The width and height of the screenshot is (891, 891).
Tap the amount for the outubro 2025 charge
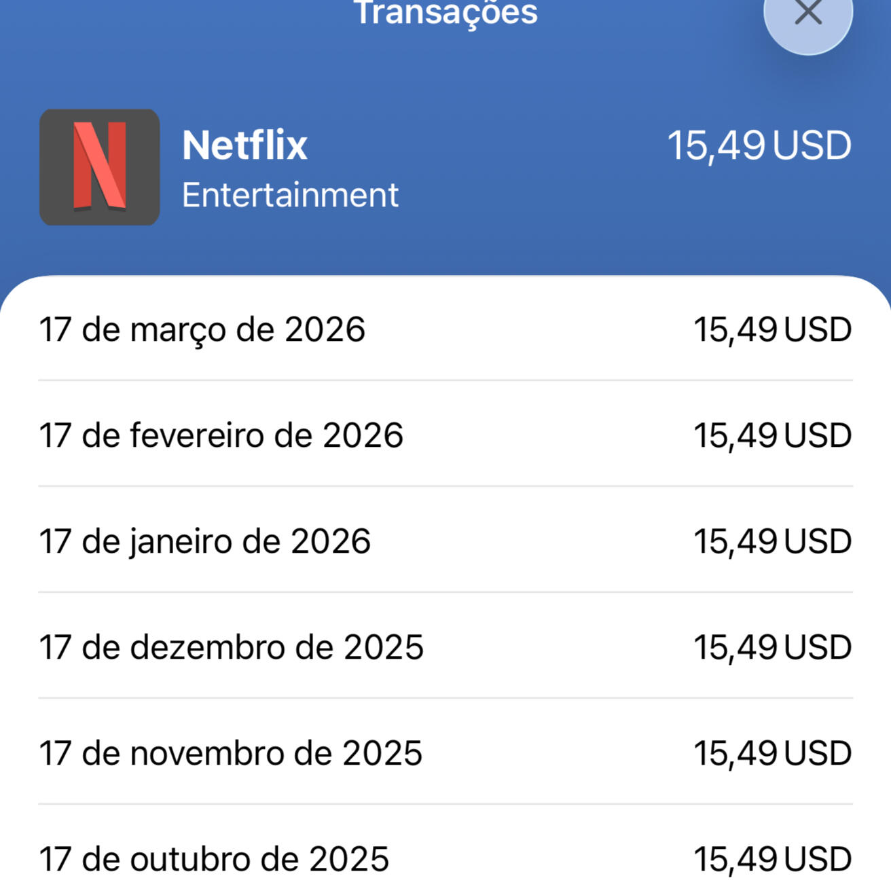[x=772, y=859]
